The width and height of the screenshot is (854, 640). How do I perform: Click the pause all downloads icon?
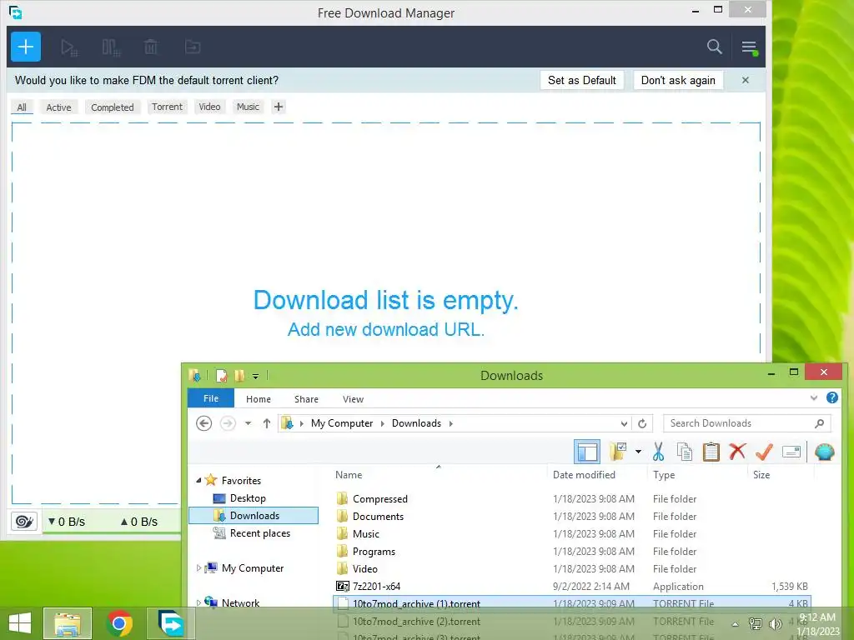tap(111, 47)
